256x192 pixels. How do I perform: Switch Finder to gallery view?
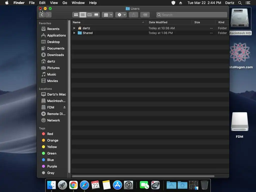96,15
